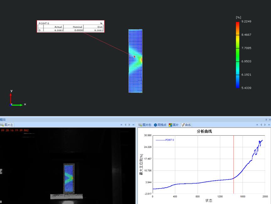271x204 pixels.
Task: Open the 图片右 tab
Action: pyautogui.click(x=145, y=125)
